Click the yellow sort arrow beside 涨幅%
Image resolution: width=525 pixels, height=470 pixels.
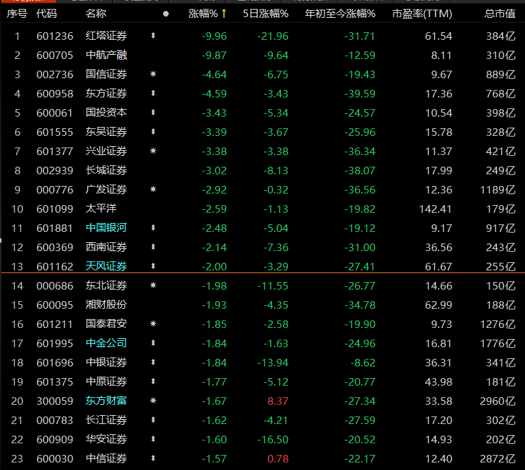pos(224,14)
